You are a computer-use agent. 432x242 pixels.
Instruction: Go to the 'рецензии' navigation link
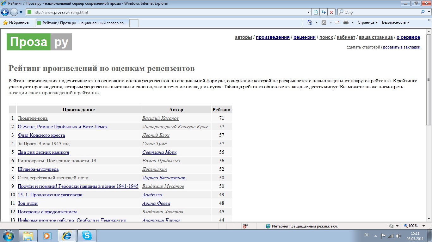[304, 37]
